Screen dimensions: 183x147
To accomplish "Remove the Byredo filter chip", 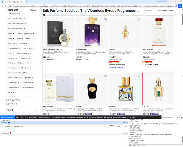I will (13, 39).
